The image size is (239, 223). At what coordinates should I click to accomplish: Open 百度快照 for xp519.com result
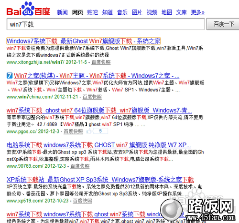click(83, 201)
